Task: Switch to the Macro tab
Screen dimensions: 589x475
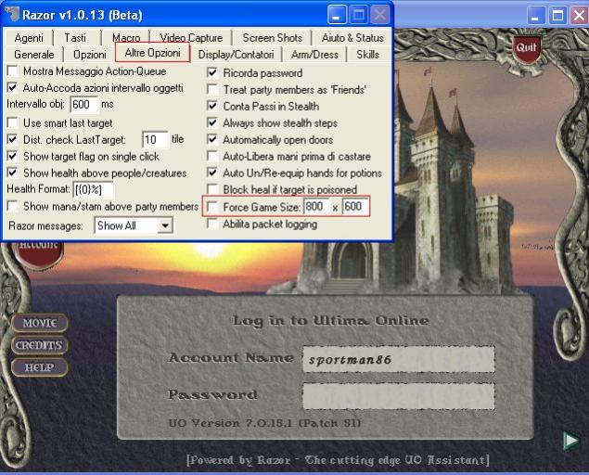Action: (x=126, y=38)
